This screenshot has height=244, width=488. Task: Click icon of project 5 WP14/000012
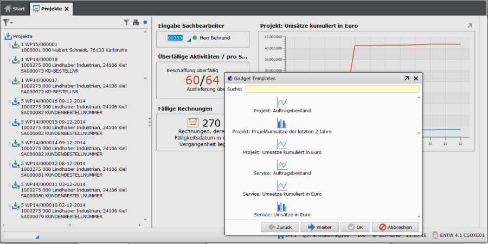(16, 164)
